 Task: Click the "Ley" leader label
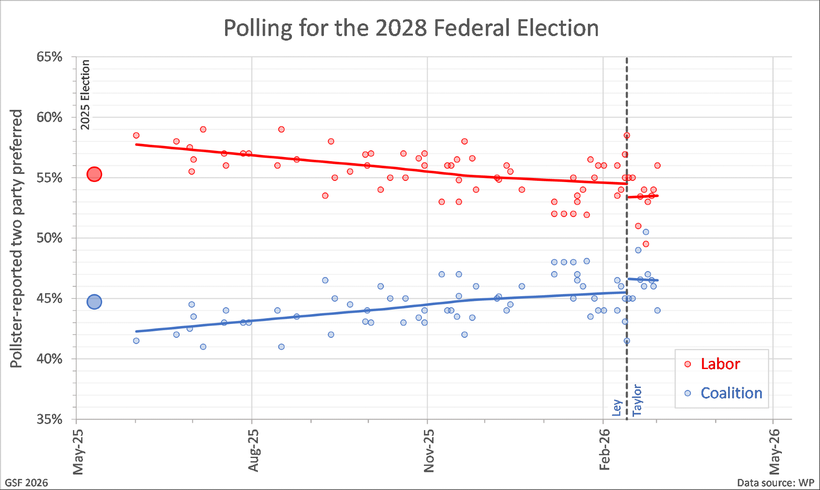(x=617, y=408)
